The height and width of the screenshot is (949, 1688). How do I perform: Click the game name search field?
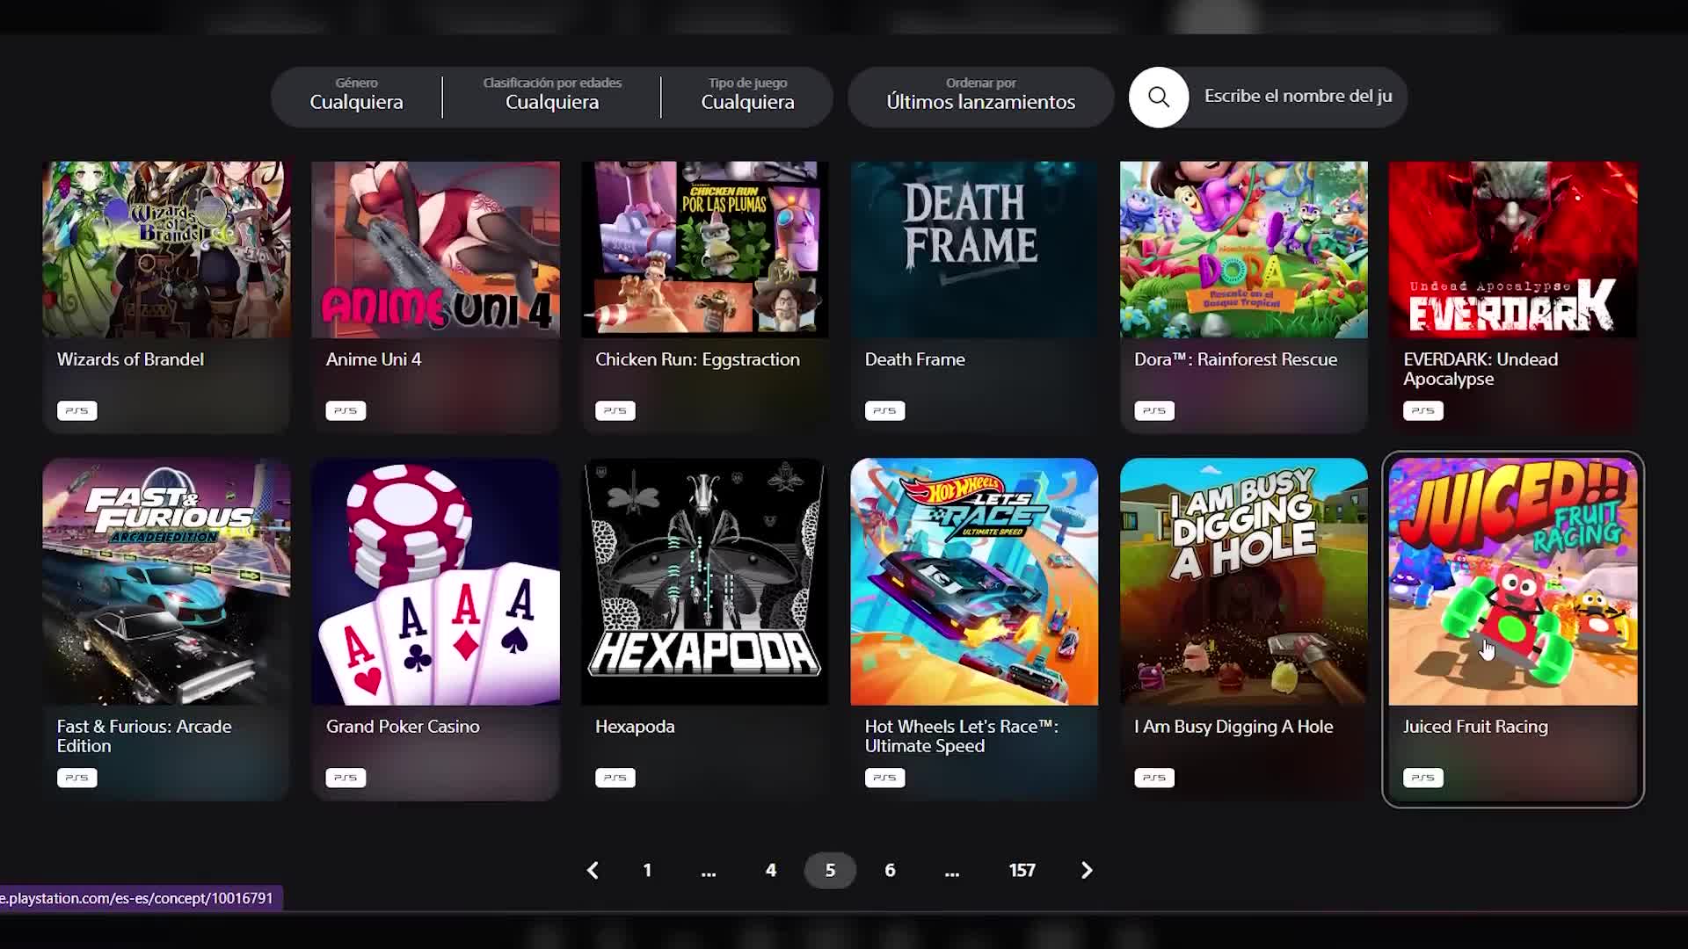pos(1298,97)
